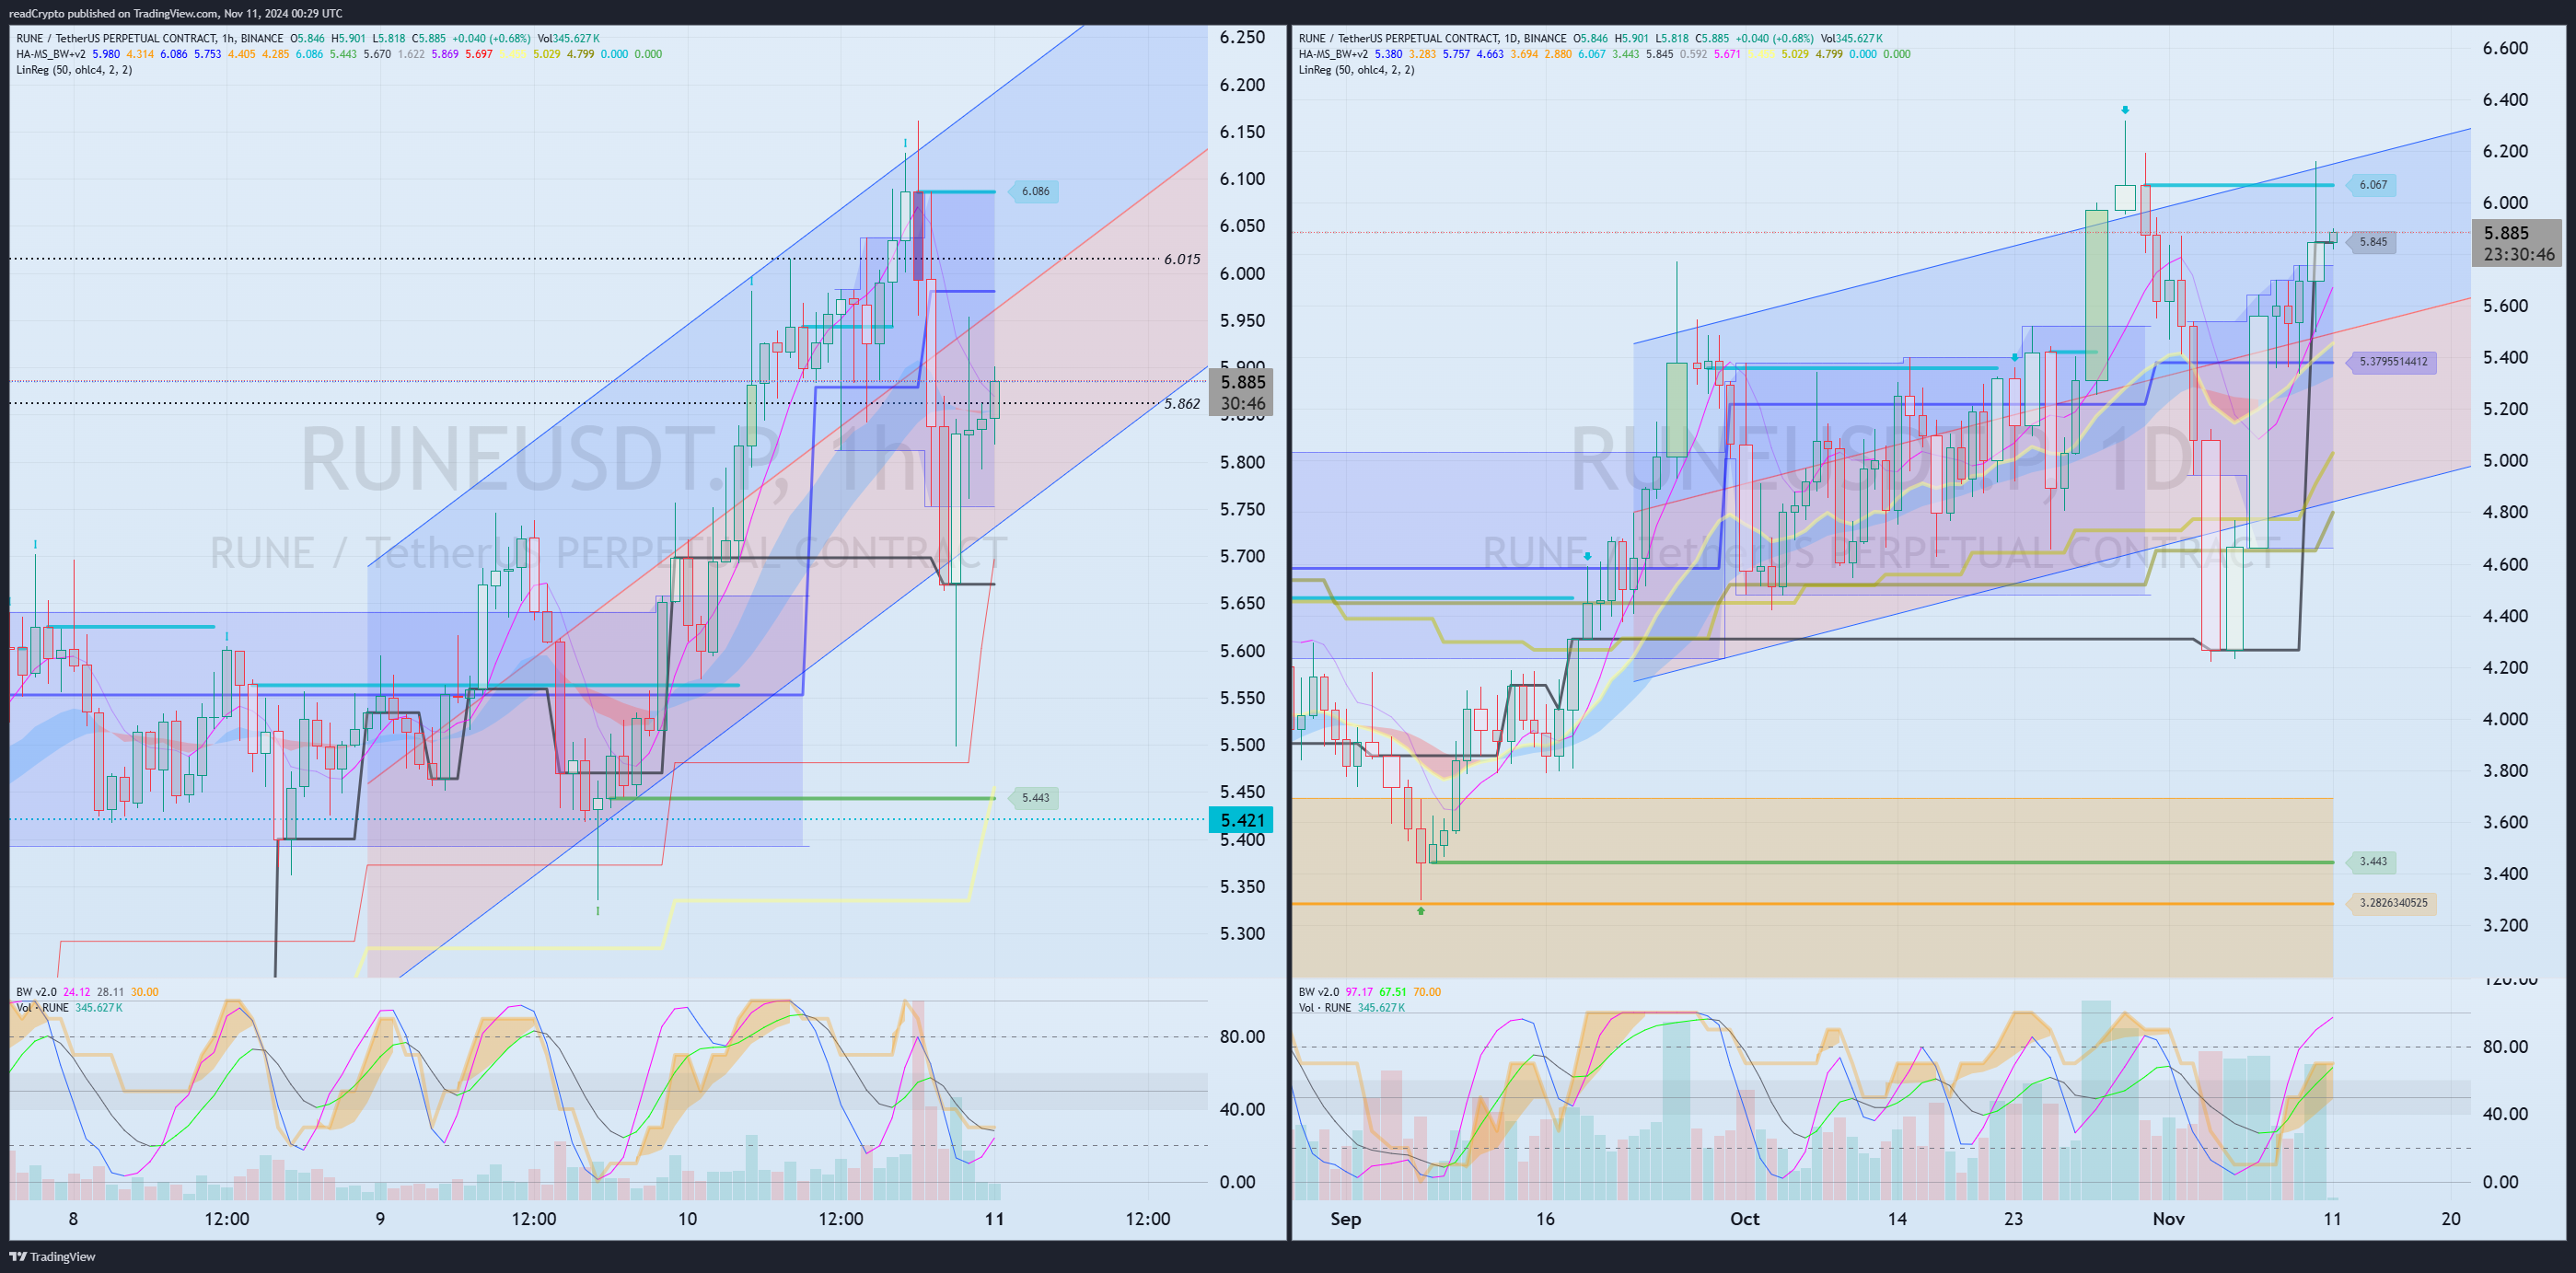Click 3.200 on right chart price axis
2576x1273 pixels.
pos(2505,925)
